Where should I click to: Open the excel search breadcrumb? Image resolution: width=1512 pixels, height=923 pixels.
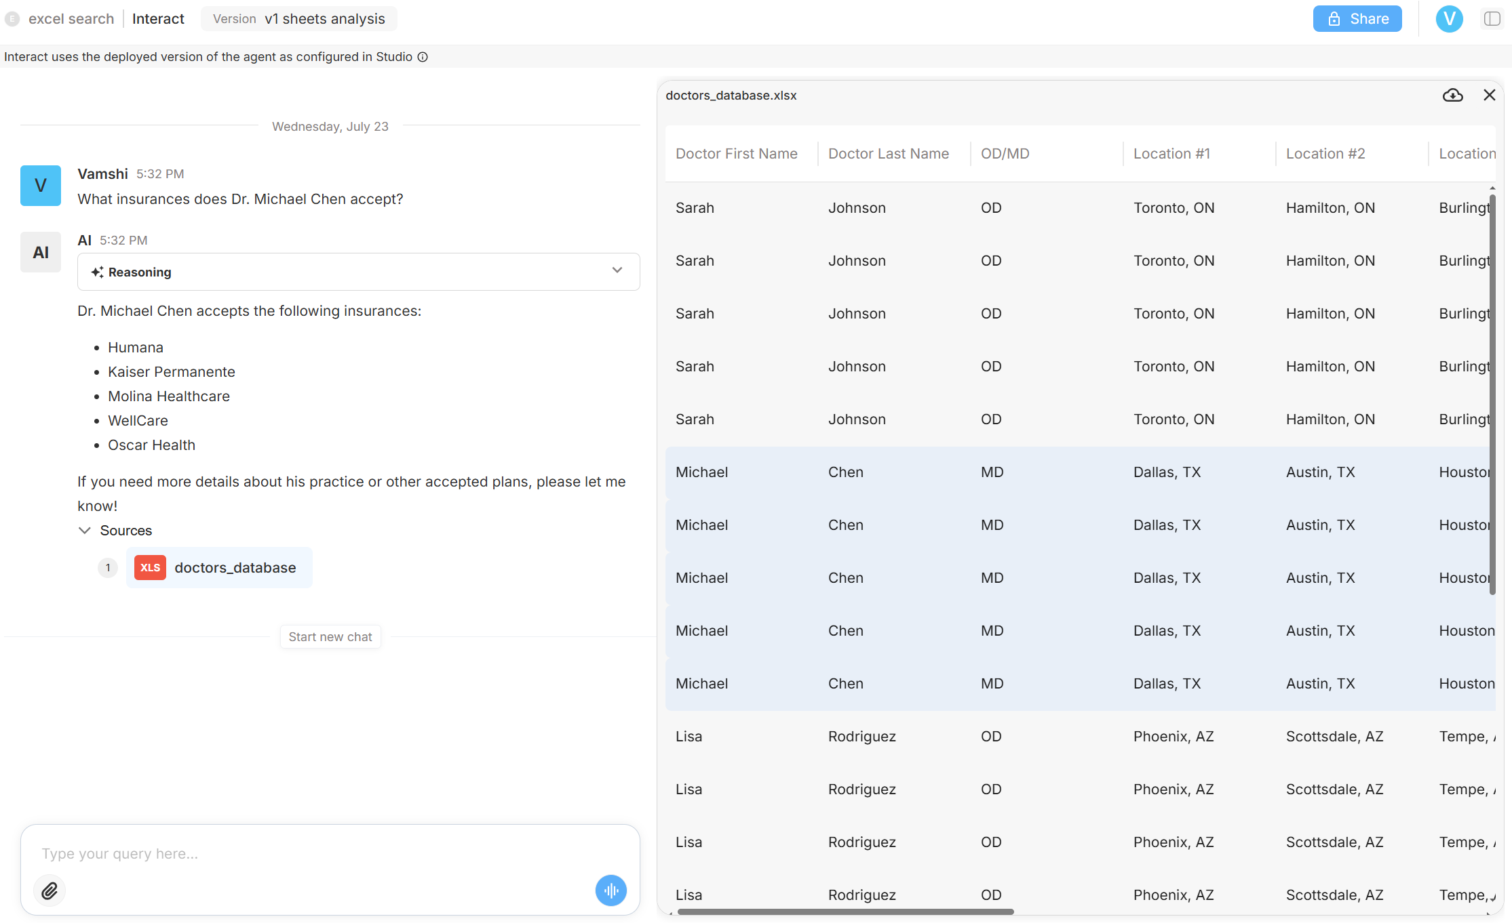click(x=71, y=19)
